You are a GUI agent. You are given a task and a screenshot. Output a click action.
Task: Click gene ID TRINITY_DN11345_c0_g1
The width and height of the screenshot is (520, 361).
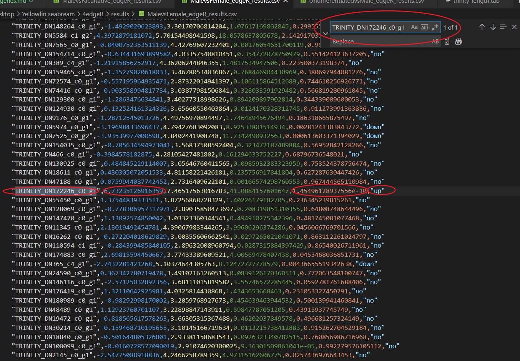tap(54, 228)
